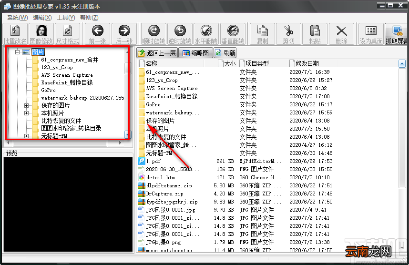Go to next image with 后一张
This screenshot has height=265, width=409.
click(124, 34)
